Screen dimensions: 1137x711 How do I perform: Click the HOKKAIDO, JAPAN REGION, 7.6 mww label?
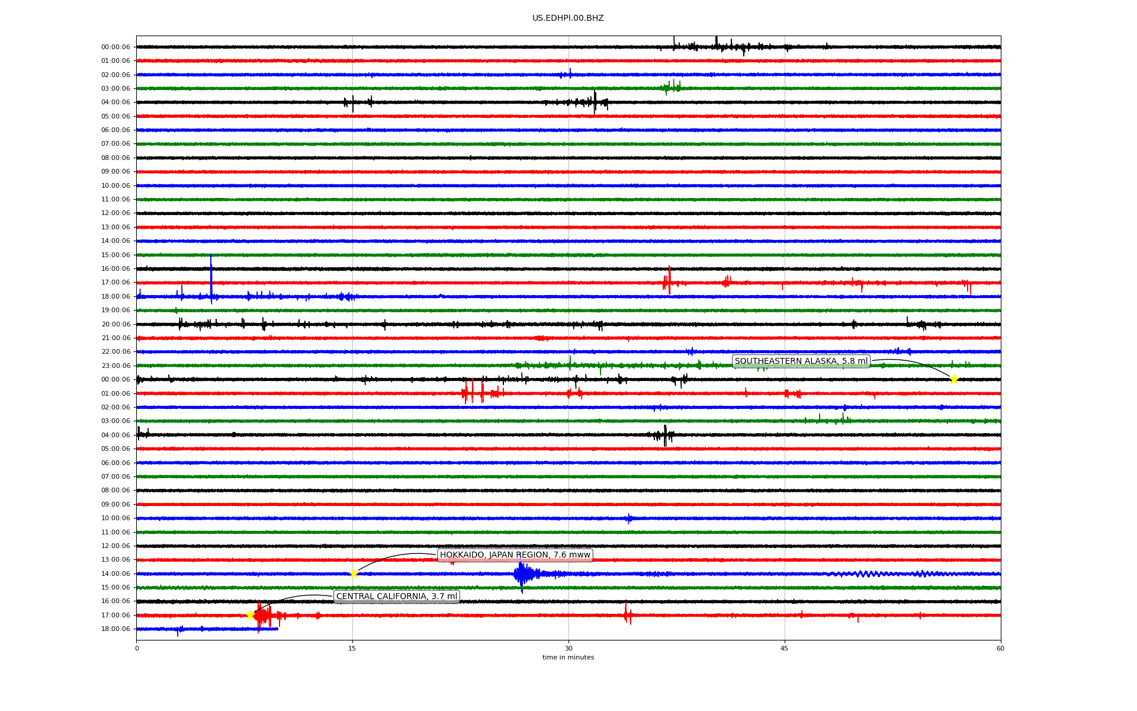(x=515, y=555)
